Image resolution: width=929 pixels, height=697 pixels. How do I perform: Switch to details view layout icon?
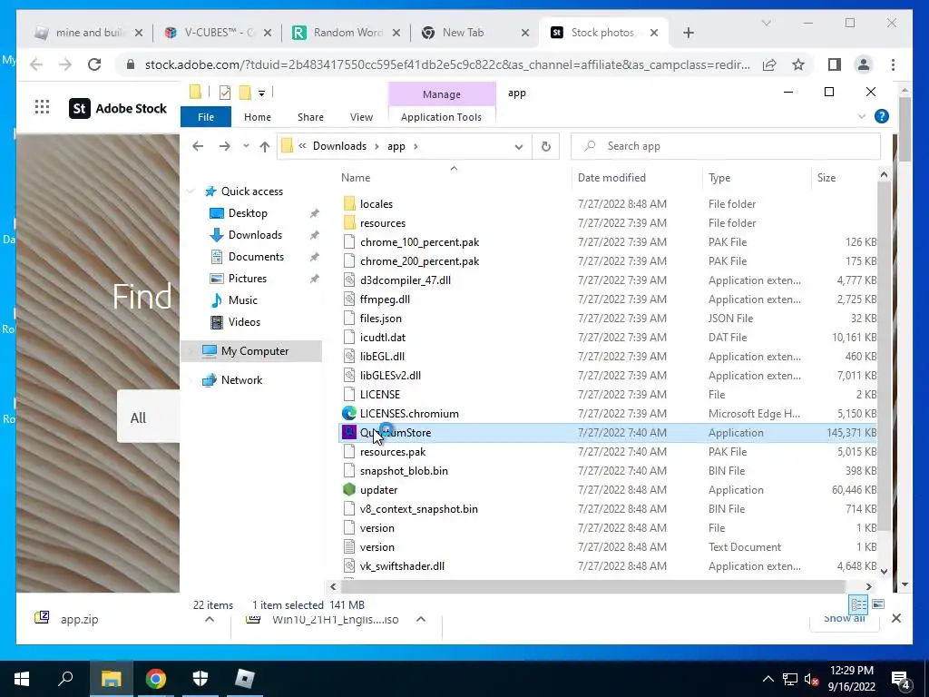[x=858, y=604]
